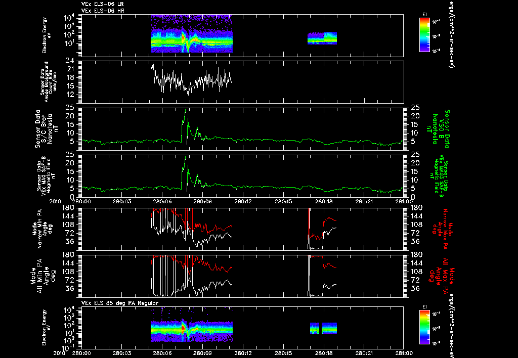518x358 pixels.
Task: Click "280:12" on the middle time axis
Action: [x=243, y=201]
